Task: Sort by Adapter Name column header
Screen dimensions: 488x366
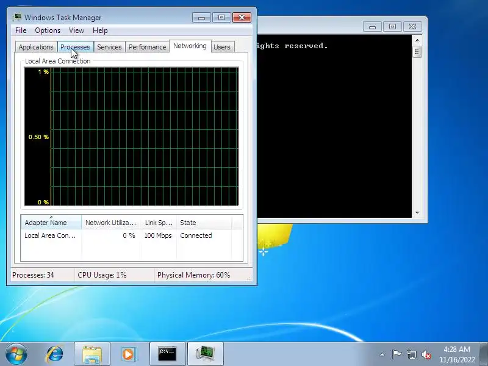Action: [x=51, y=223]
